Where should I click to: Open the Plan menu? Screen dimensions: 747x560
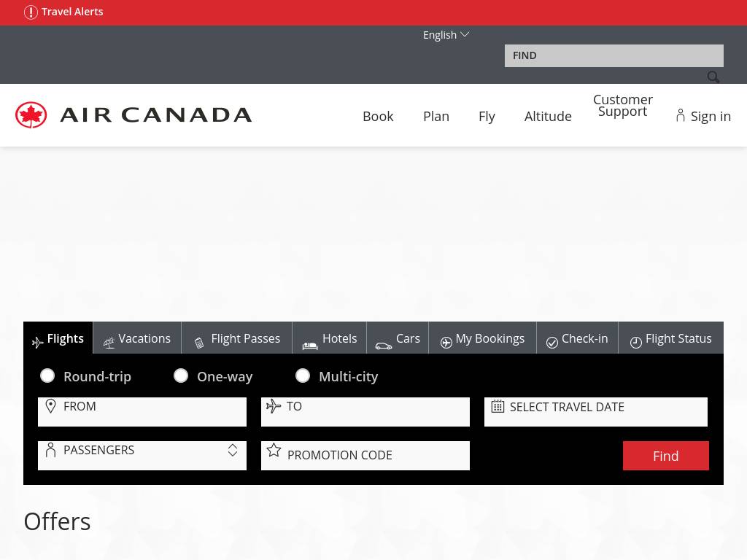(x=436, y=116)
